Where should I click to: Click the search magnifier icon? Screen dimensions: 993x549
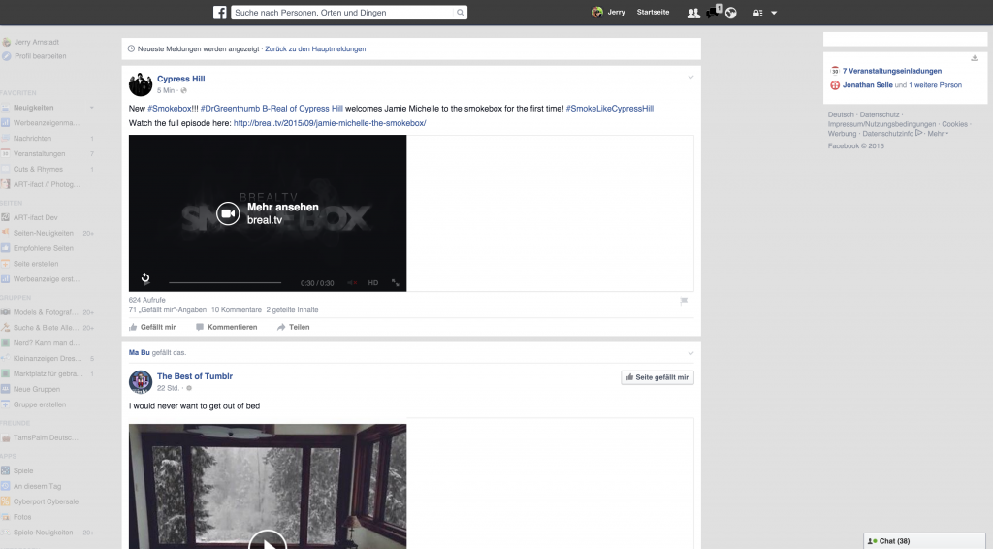click(461, 12)
